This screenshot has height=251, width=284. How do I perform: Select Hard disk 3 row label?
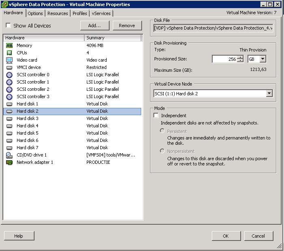(x=28, y=118)
